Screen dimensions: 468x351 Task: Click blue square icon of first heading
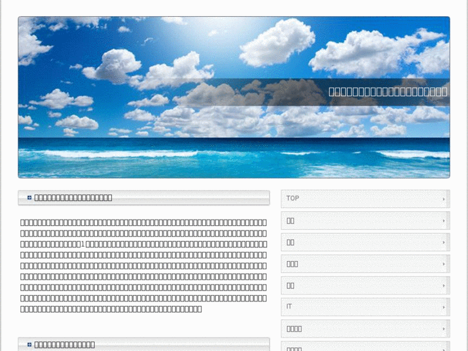pos(29,198)
